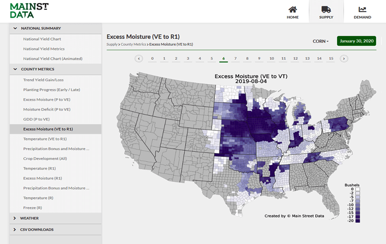Click the Supply breadcrumb link
Screen dimensions: 386x244
pos(112,45)
